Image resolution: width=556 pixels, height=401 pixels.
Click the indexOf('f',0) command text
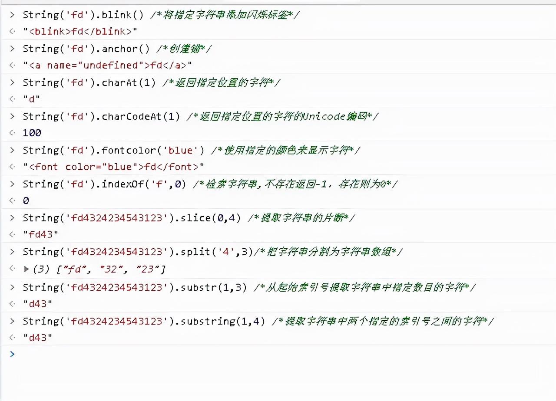click(104, 184)
